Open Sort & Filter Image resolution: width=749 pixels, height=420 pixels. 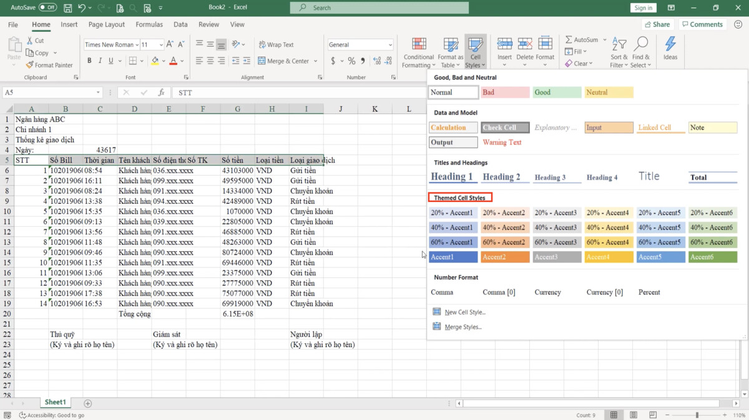[x=619, y=52]
